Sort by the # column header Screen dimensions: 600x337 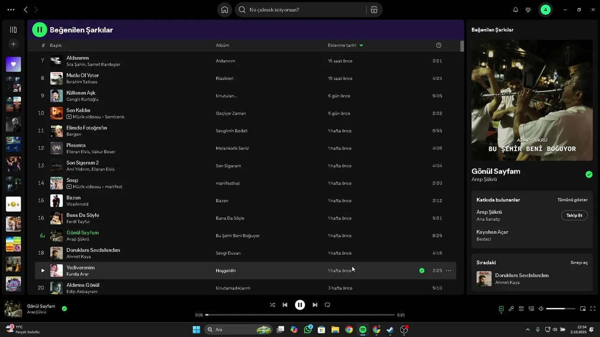point(43,45)
